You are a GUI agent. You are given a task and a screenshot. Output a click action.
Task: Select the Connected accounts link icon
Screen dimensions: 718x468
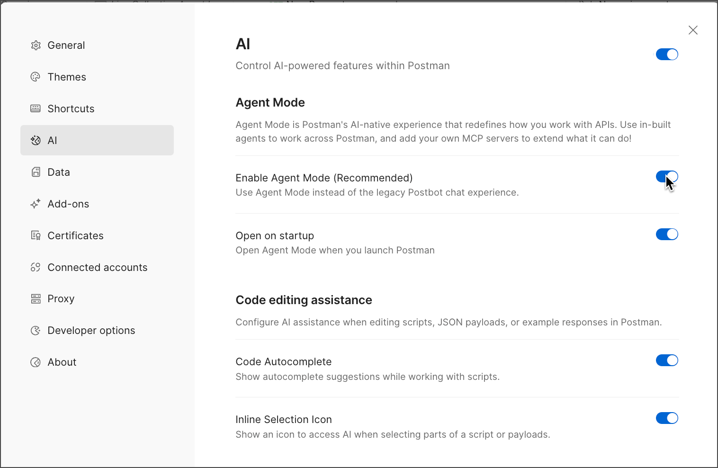tap(36, 267)
